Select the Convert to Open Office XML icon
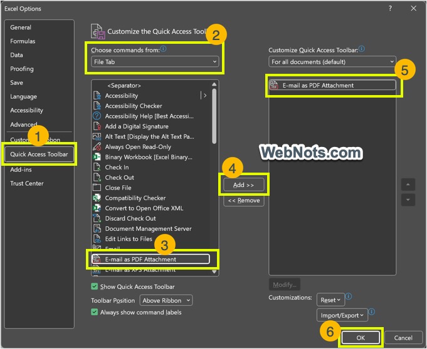This screenshot has height=349, width=427. pos(97,208)
